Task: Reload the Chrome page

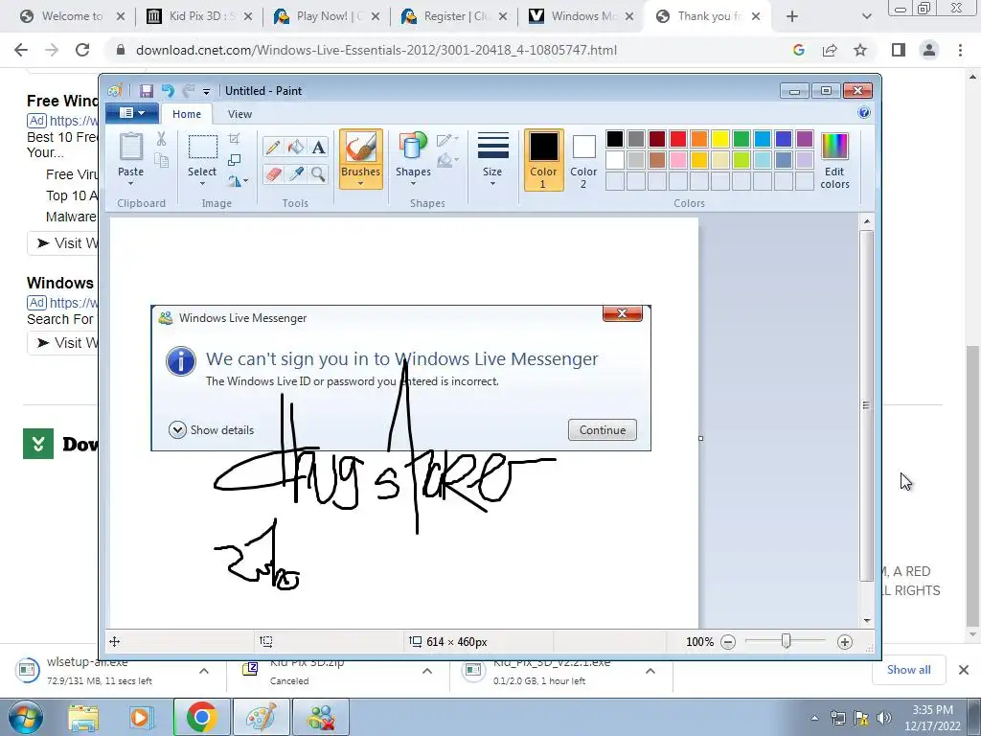Action: [x=82, y=50]
